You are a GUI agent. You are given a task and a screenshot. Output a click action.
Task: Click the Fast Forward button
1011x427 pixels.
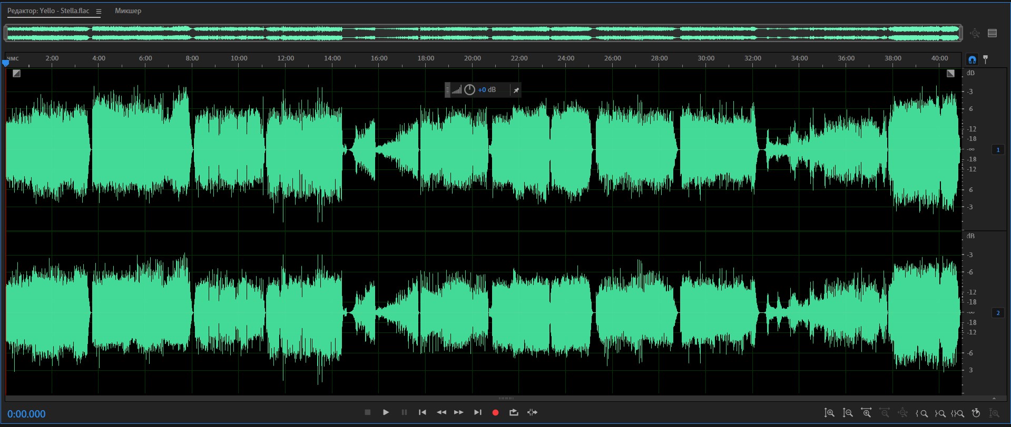pyautogui.click(x=459, y=413)
